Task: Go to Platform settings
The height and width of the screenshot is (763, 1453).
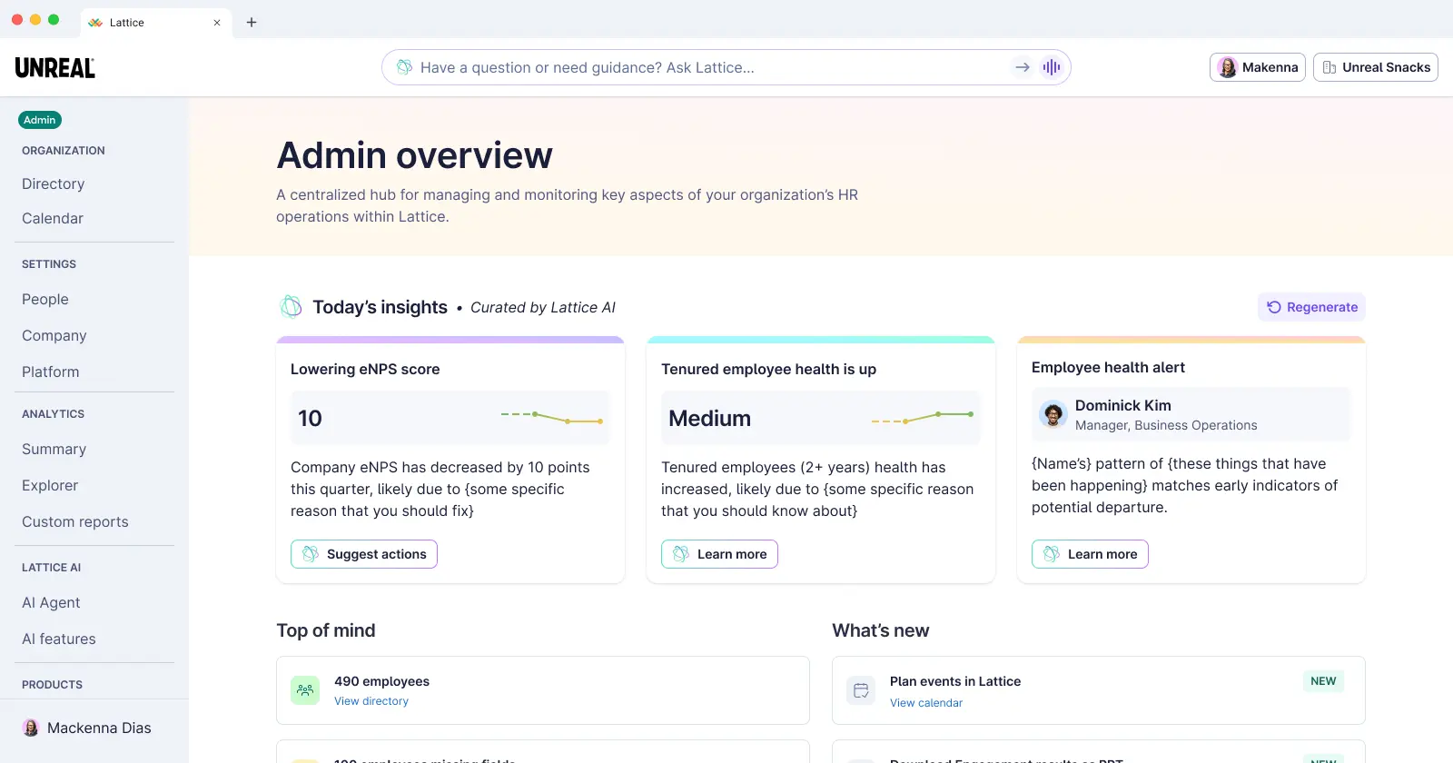Action: (x=51, y=372)
